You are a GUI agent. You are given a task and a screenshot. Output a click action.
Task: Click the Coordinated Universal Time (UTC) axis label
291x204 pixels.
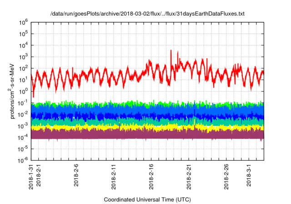click(x=147, y=200)
